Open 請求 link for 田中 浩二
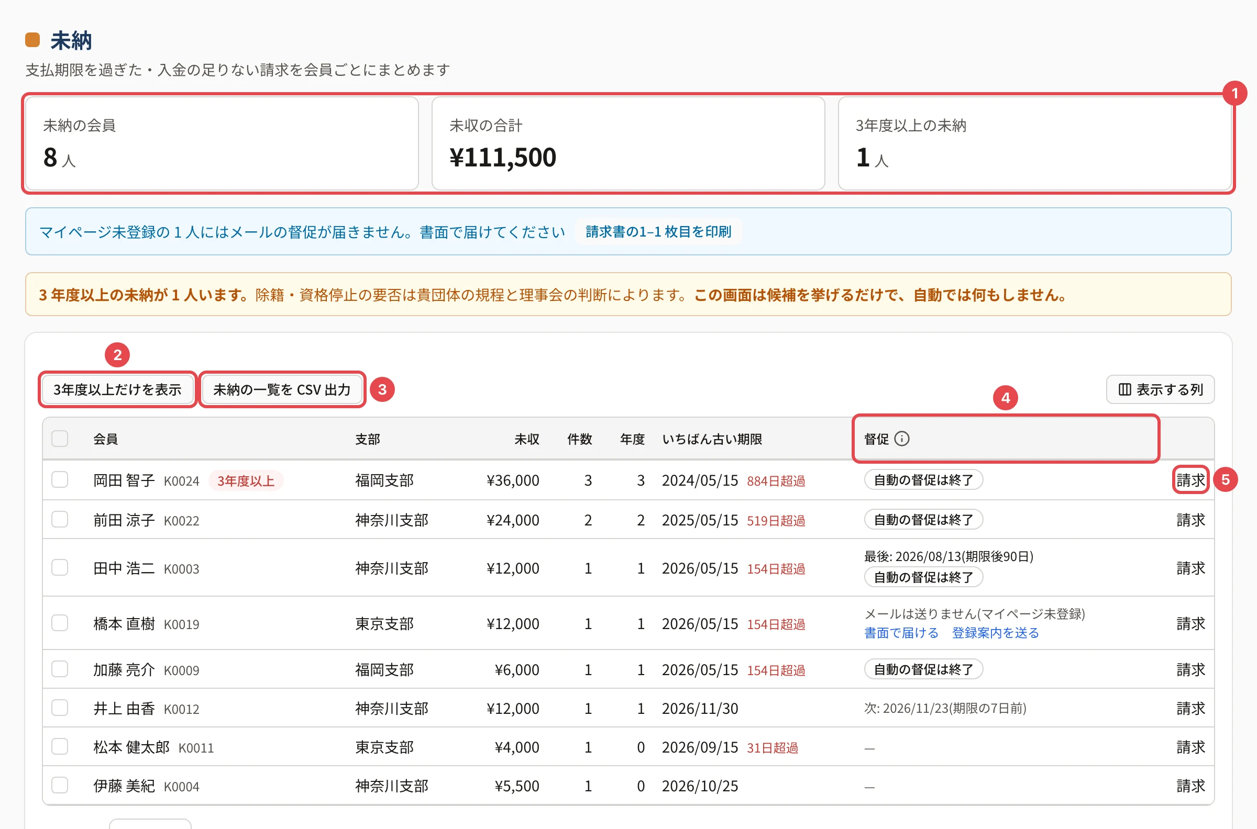Screen dimensions: 1257x829 point(1190,568)
